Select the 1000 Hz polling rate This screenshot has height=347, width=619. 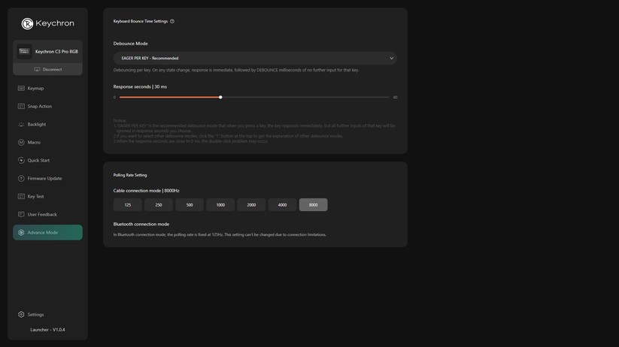220,205
